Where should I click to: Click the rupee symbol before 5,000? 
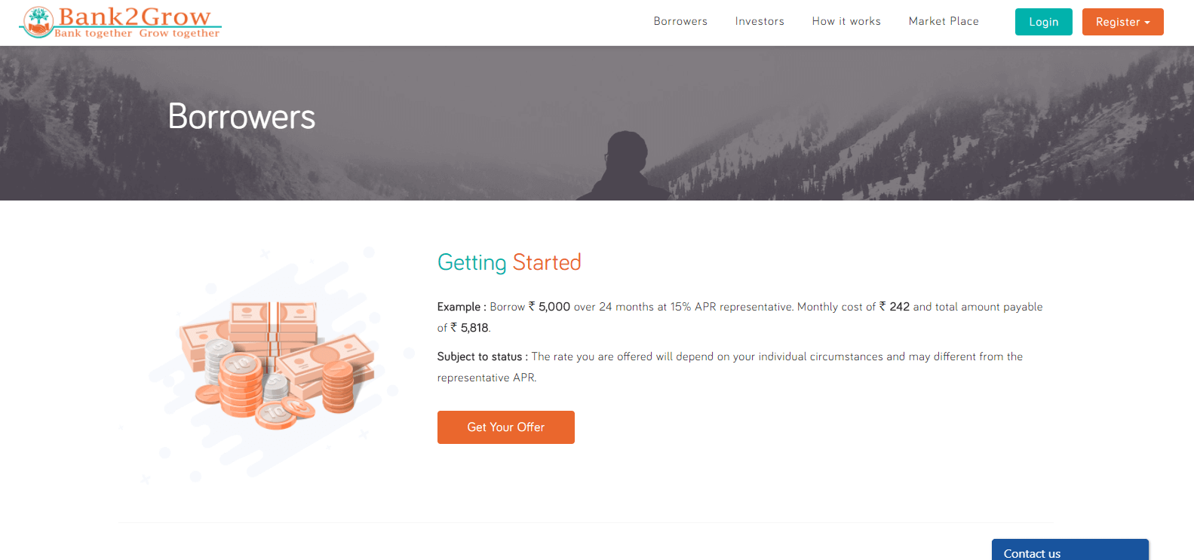click(532, 306)
